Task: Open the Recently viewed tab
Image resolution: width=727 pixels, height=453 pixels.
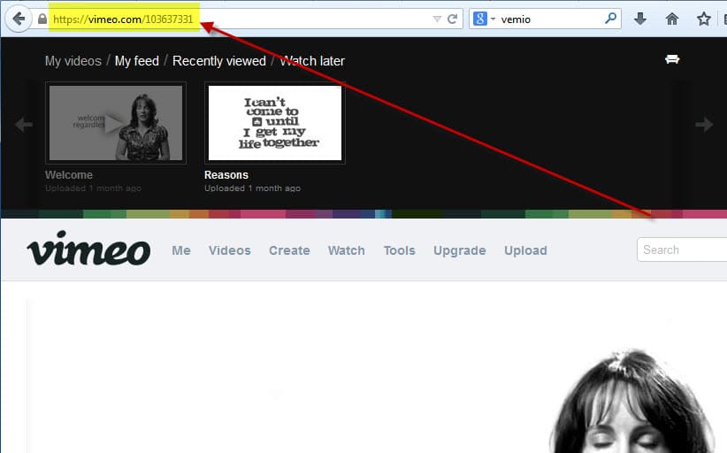Action: (219, 61)
